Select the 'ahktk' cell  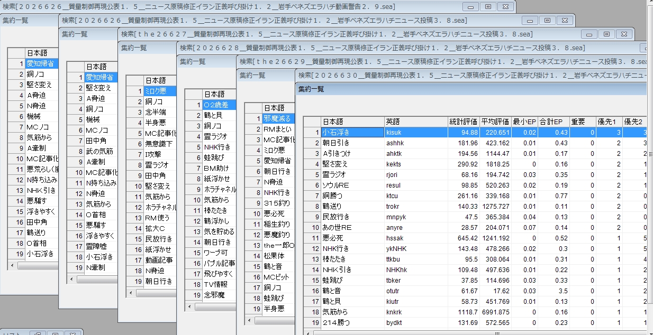click(415, 153)
